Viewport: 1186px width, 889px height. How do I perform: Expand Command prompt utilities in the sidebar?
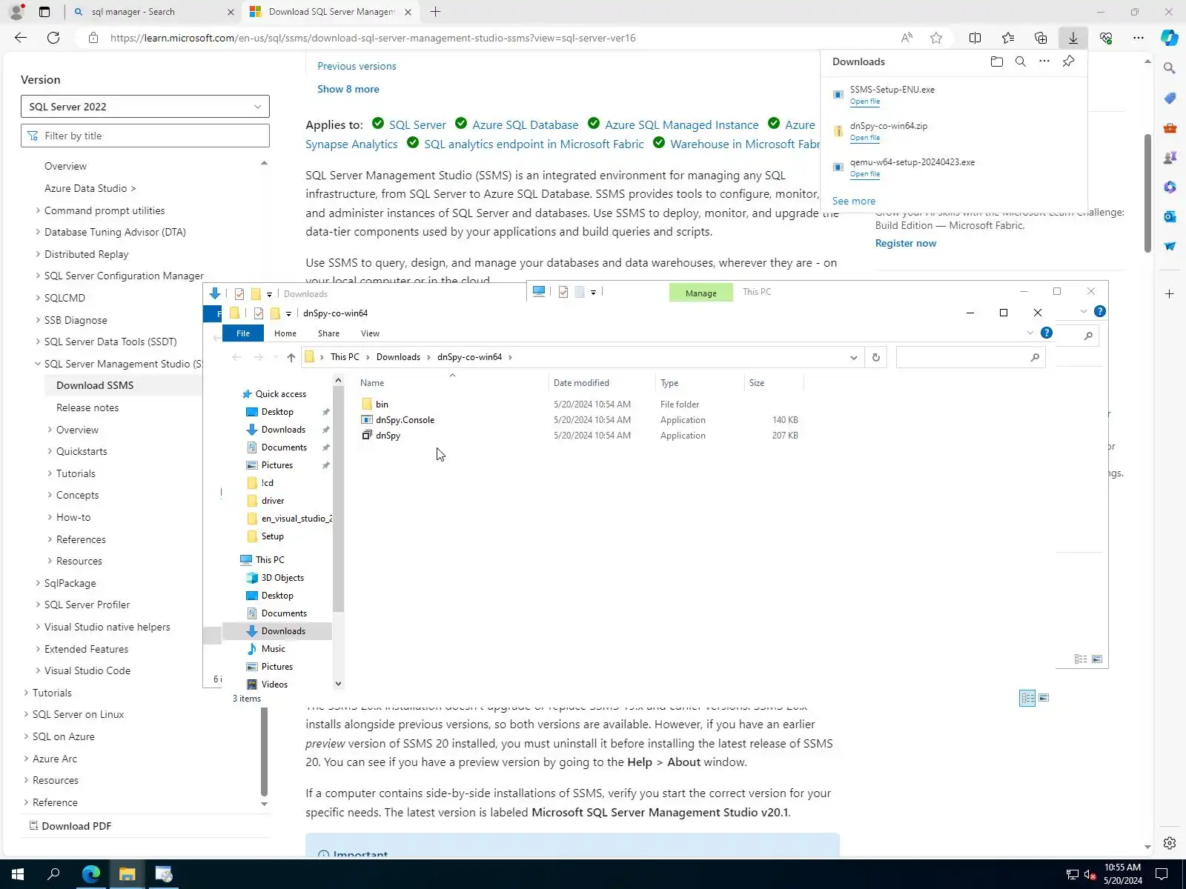click(x=38, y=210)
